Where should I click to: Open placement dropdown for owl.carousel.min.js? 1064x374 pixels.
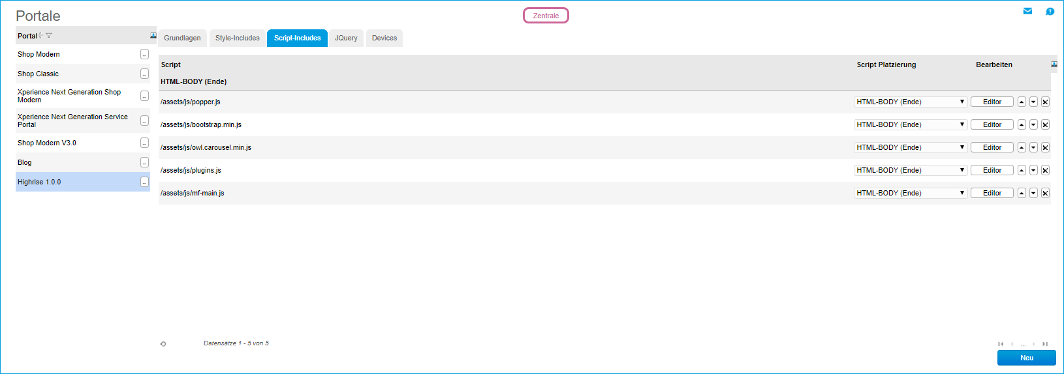click(x=911, y=147)
